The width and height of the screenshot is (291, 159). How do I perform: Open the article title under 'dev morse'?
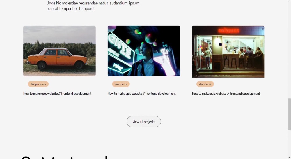tap(226, 93)
